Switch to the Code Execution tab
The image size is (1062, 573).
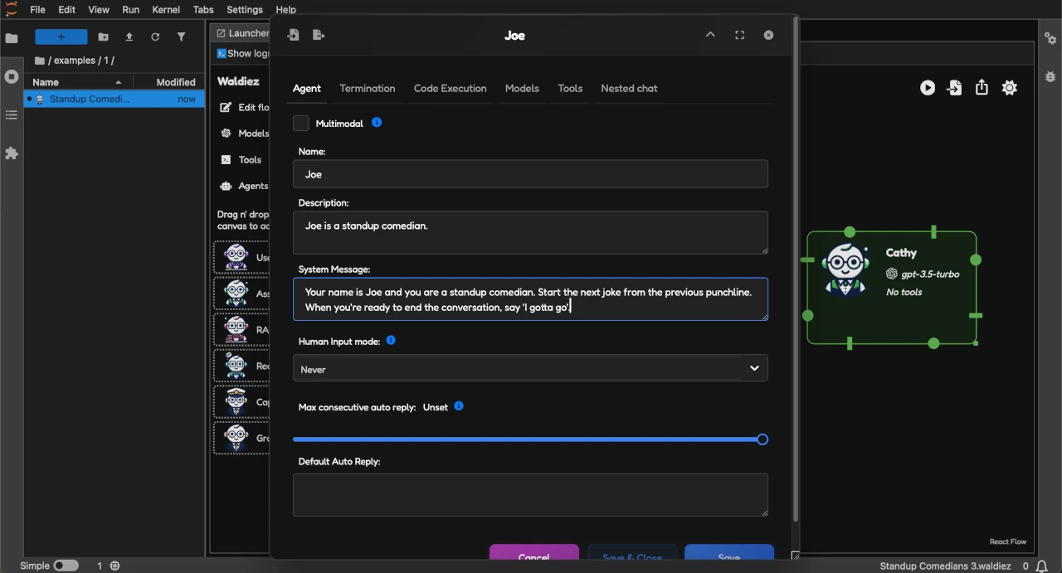point(450,89)
